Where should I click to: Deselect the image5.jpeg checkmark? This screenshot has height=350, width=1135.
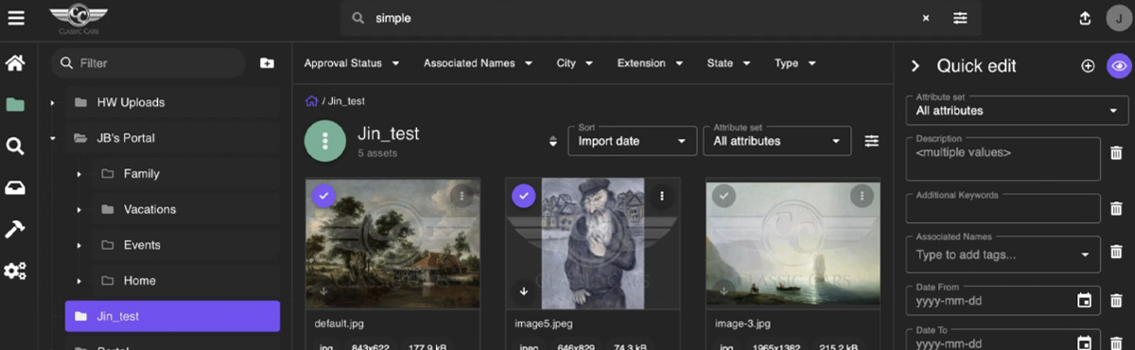pyautogui.click(x=523, y=195)
